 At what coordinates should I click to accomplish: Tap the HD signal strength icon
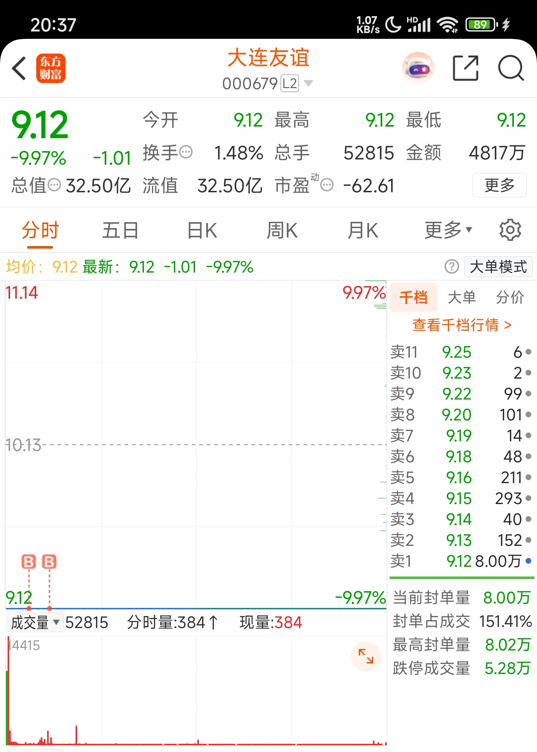coord(419,25)
